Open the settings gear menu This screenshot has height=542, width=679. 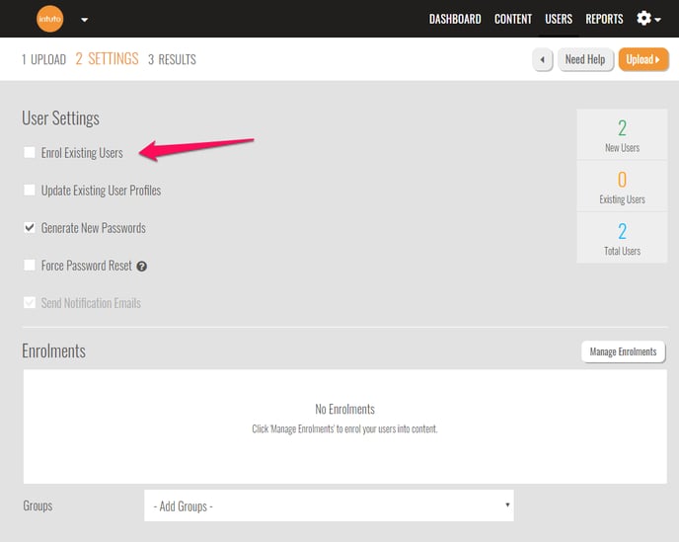[x=648, y=19]
